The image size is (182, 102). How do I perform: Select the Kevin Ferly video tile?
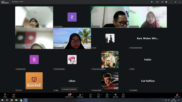click(x=34, y=17)
